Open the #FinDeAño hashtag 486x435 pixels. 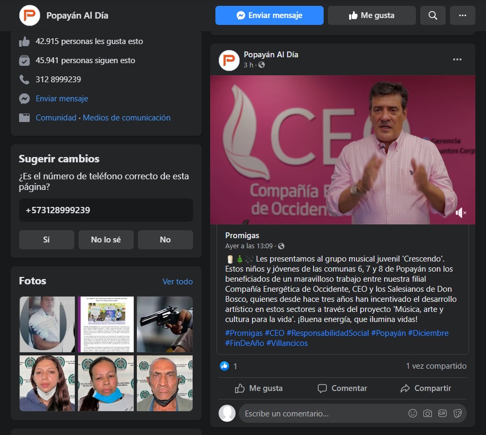pos(245,343)
